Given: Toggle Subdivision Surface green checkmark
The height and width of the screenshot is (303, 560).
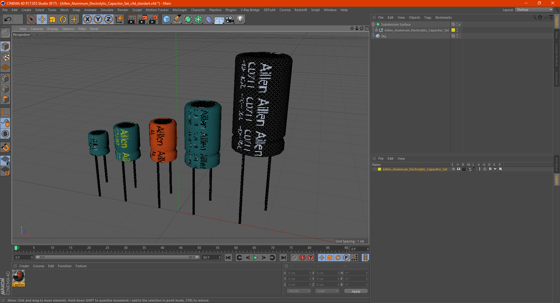Looking at the screenshot, I should tap(460, 24).
